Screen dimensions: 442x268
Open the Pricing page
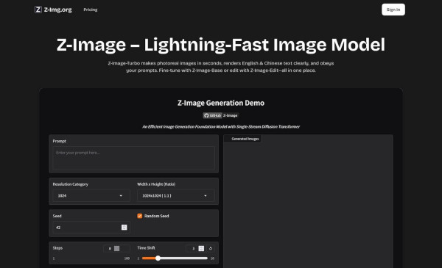(x=90, y=10)
